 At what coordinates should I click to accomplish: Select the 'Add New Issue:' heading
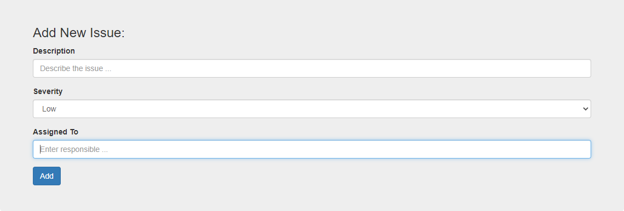point(79,33)
